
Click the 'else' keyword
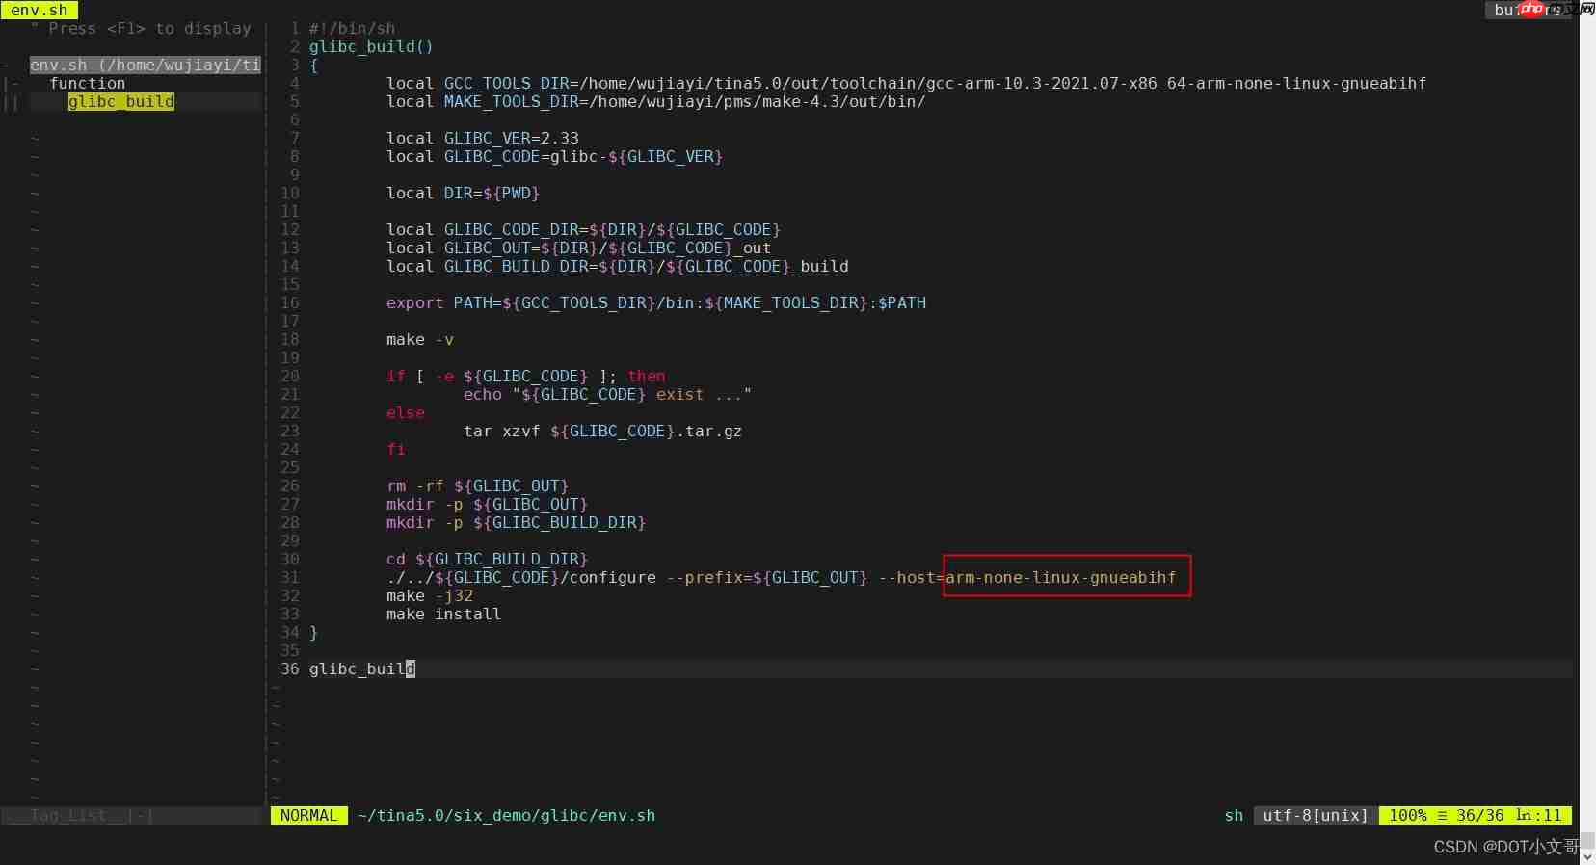pyautogui.click(x=405, y=412)
